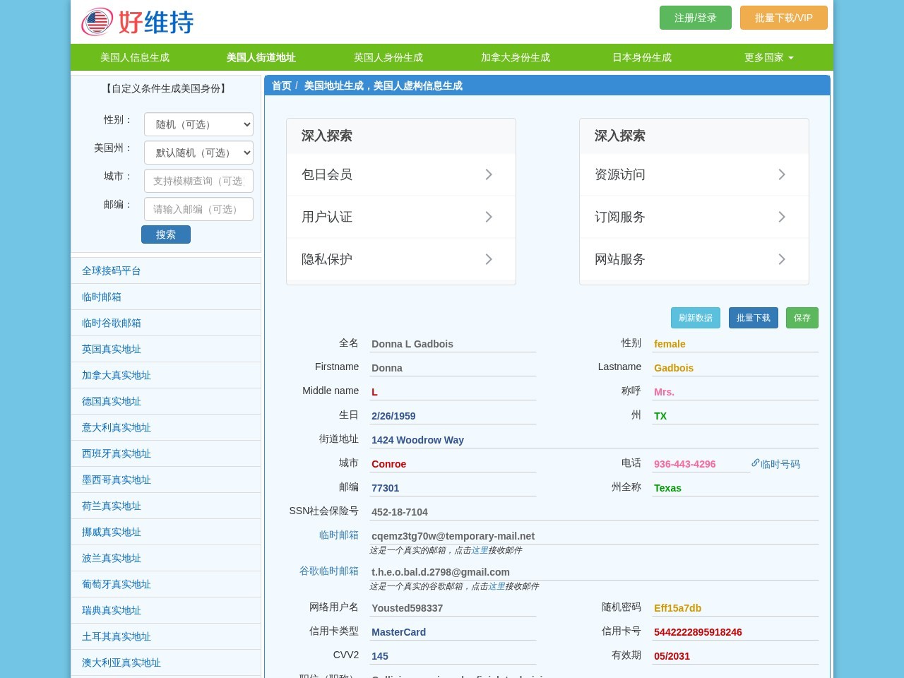This screenshot has height=678, width=904.
Task: Expand the 更多国家 menu
Action: click(769, 57)
